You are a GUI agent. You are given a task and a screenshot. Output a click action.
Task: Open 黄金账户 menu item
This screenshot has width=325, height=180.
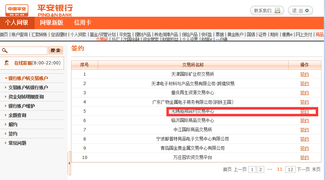[235, 35]
